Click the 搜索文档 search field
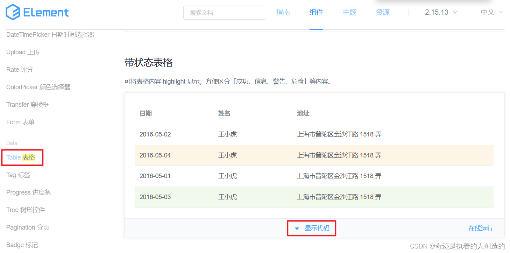This screenshot has height=253, width=510. pos(225,13)
